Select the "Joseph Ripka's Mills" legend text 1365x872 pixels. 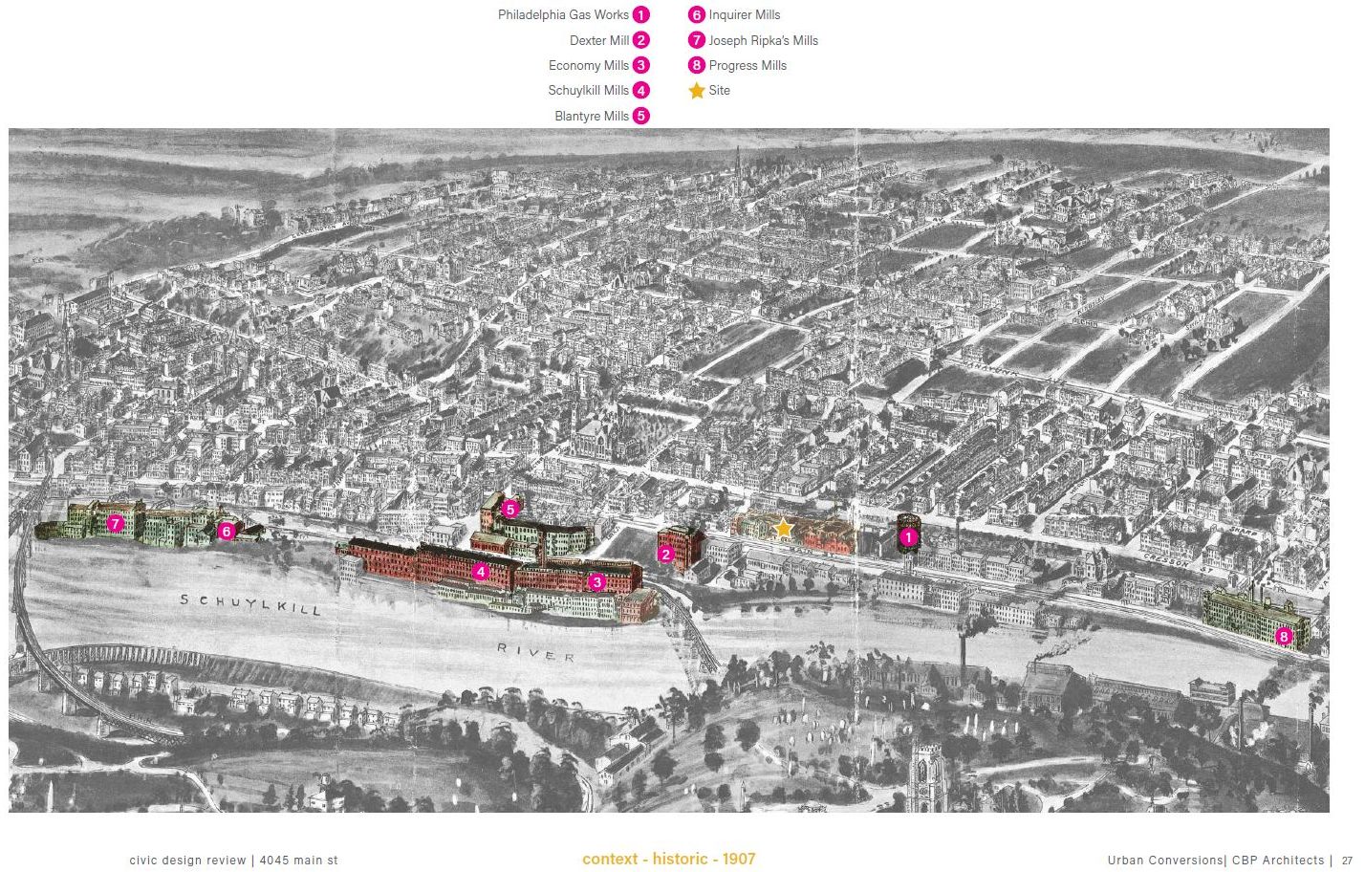pyautogui.click(x=763, y=40)
